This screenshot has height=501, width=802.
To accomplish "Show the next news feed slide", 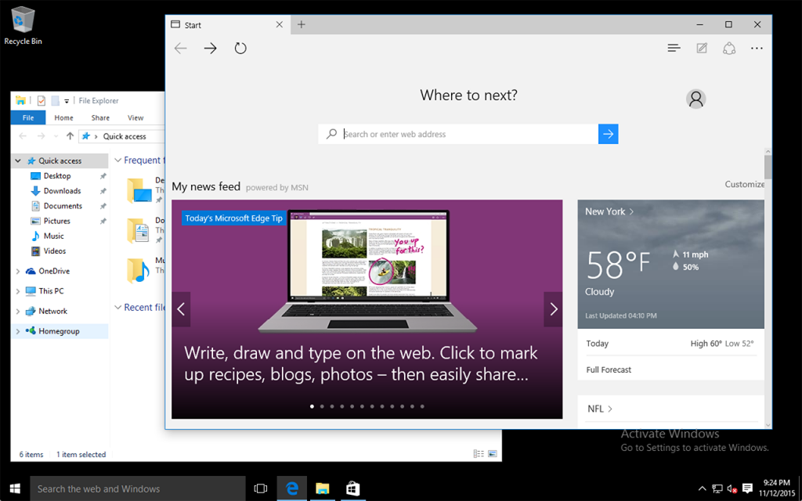I will coord(553,308).
